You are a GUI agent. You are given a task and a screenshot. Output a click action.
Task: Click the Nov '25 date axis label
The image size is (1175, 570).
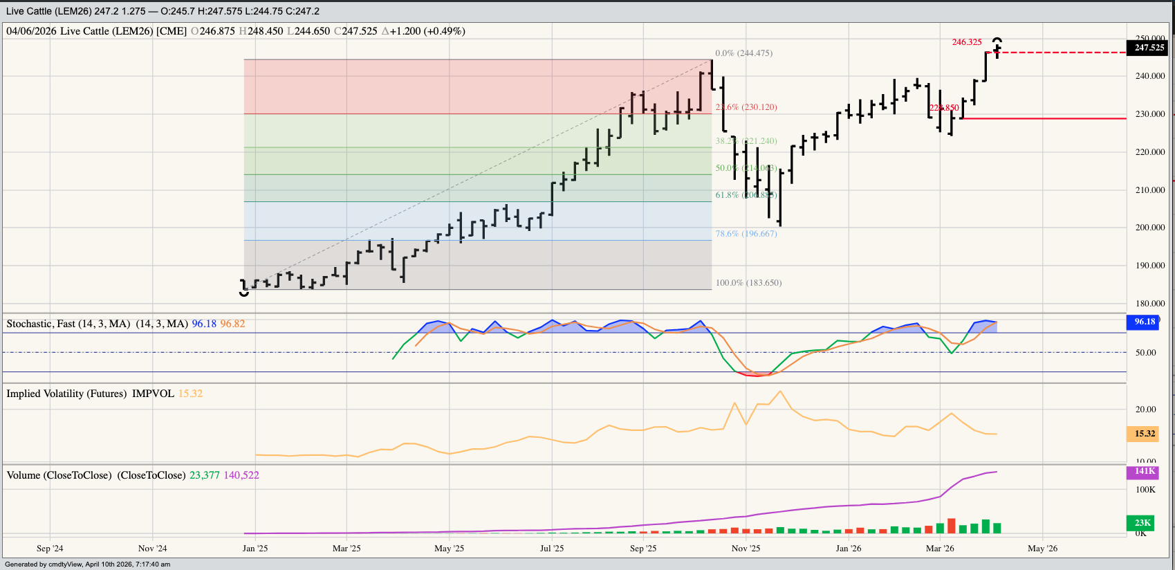point(746,549)
